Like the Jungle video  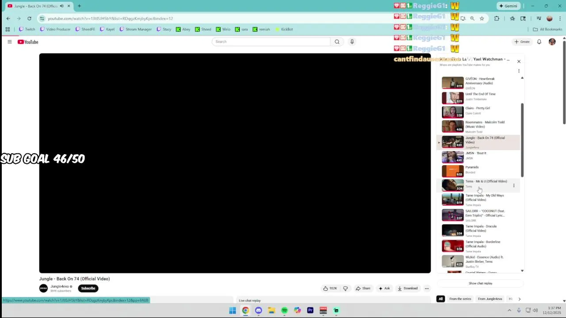(330, 288)
